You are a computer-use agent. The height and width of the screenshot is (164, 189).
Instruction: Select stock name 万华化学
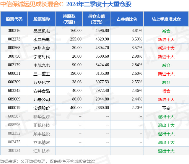(42, 82)
